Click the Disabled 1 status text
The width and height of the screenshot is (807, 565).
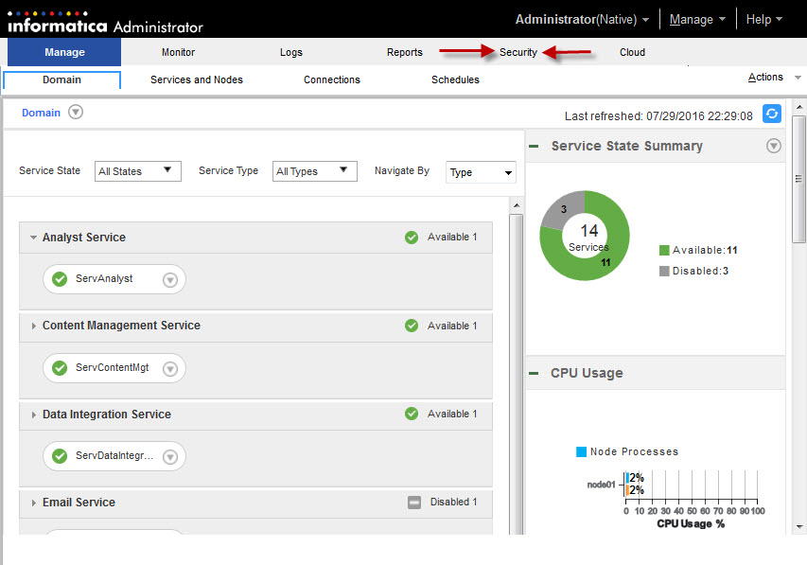tap(453, 502)
